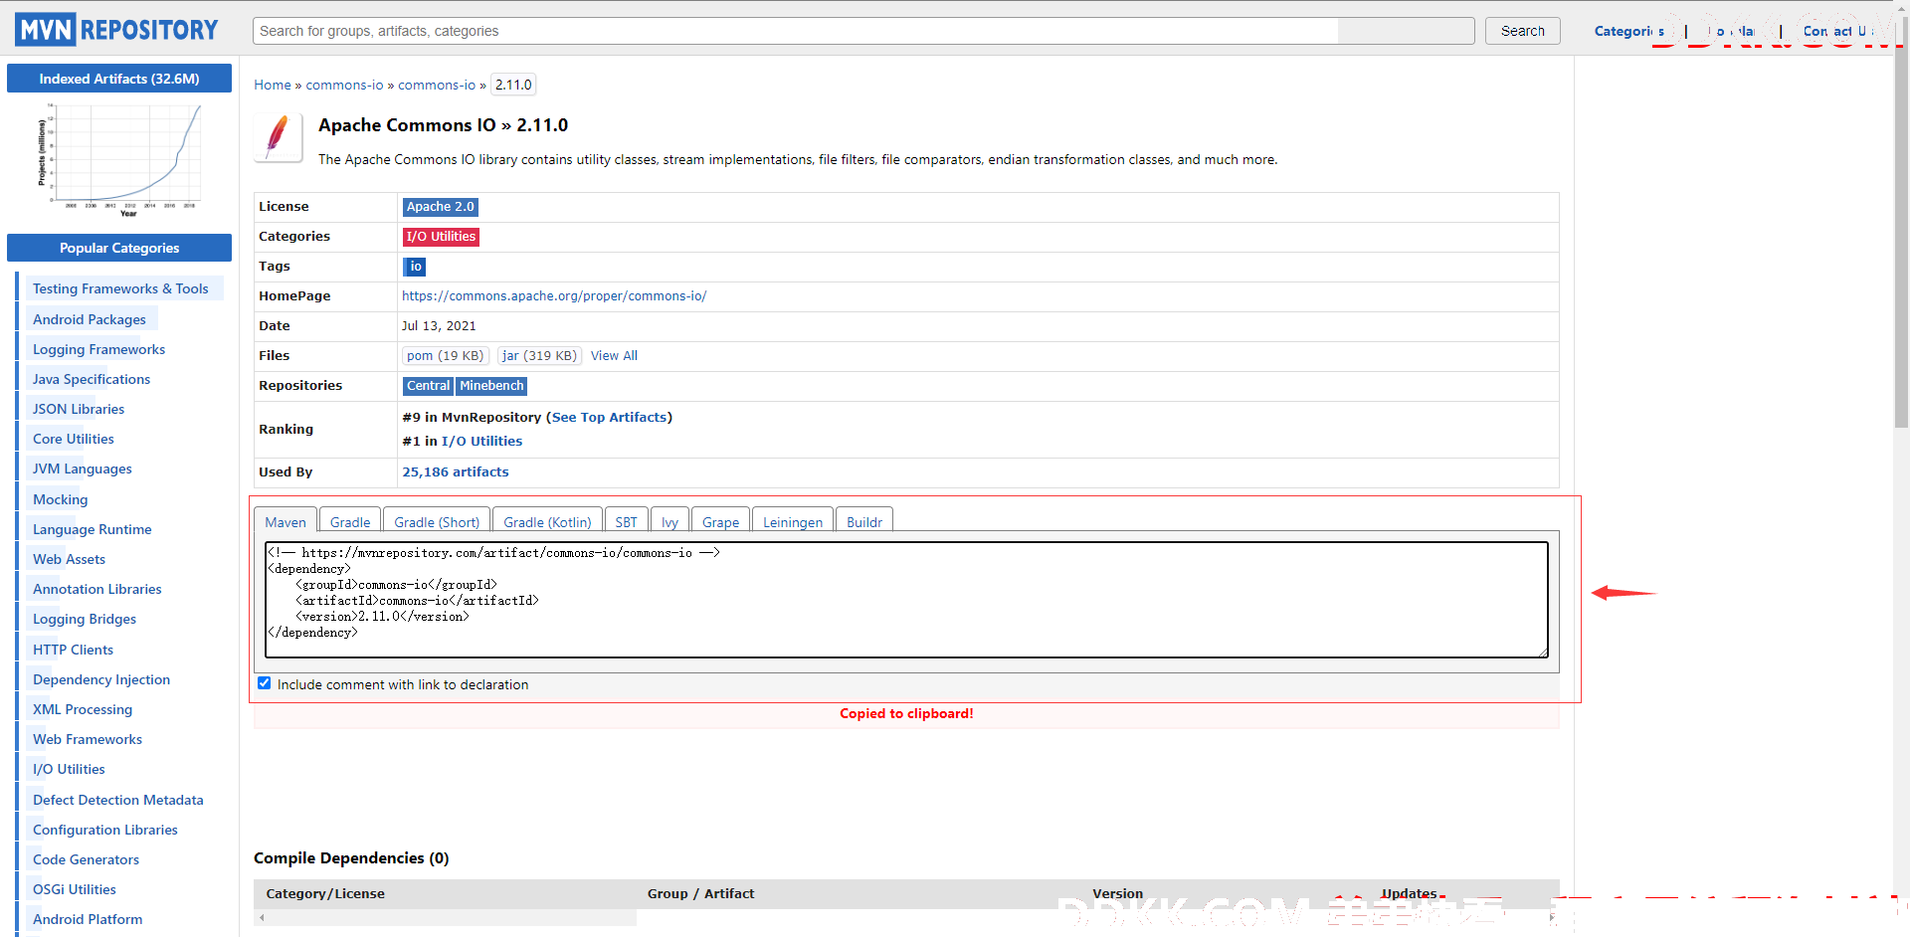Open the Gradle (Kotlin) tab

click(547, 521)
